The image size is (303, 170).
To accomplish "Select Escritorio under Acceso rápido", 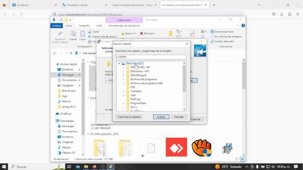I will pos(67,69).
